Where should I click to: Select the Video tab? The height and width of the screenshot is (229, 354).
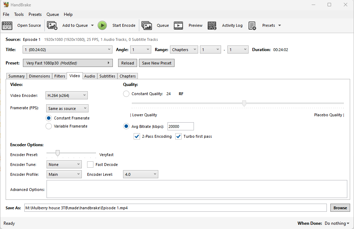(75, 76)
